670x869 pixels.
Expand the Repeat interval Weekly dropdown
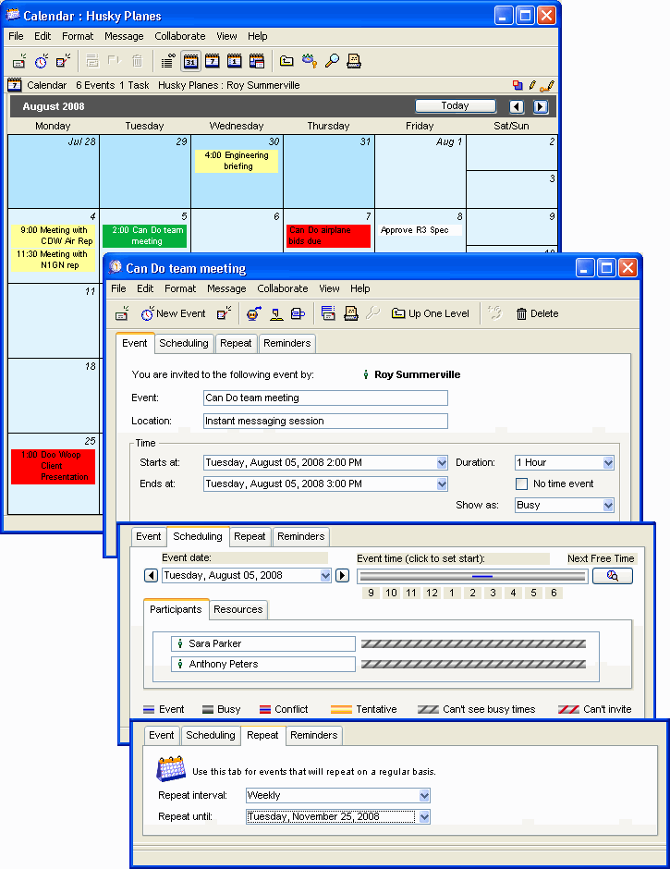(424, 795)
